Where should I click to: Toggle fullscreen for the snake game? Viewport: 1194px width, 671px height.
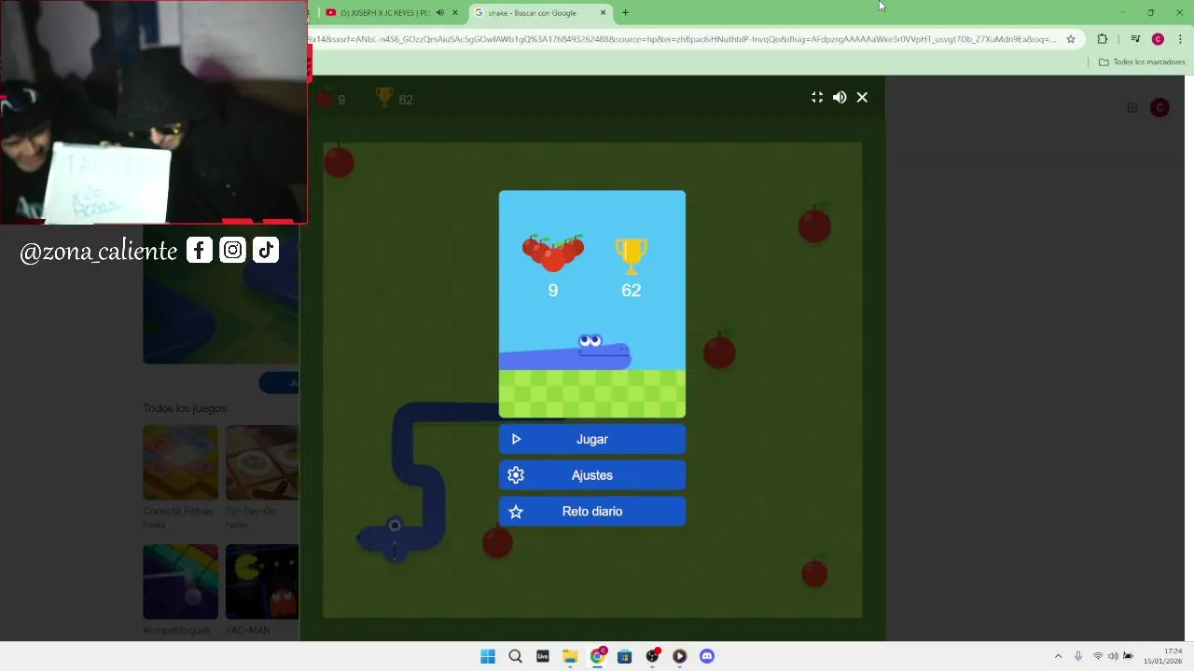coord(817,97)
